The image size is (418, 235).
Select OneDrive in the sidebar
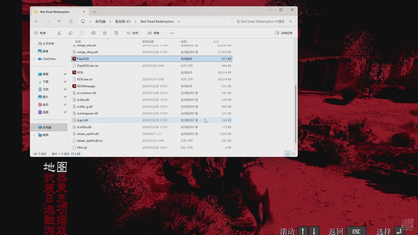tap(47, 59)
